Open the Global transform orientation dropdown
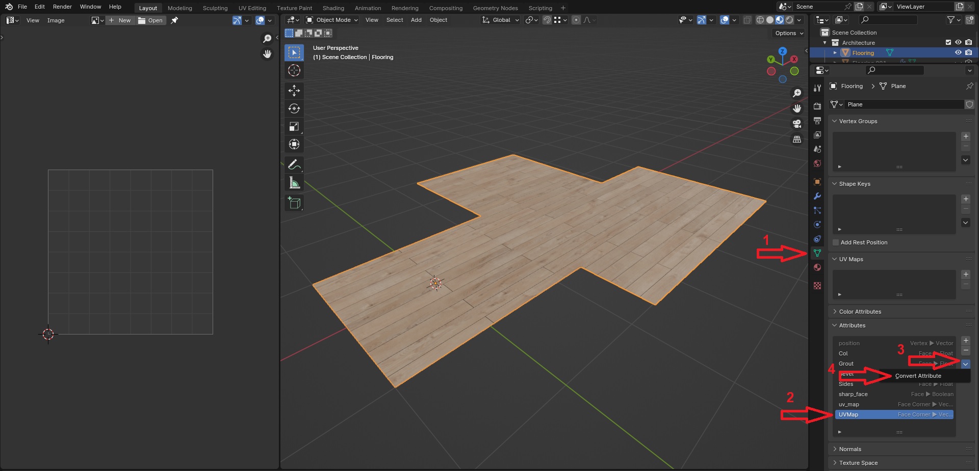Viewport: 979px width, 471px height. point(501,20)
